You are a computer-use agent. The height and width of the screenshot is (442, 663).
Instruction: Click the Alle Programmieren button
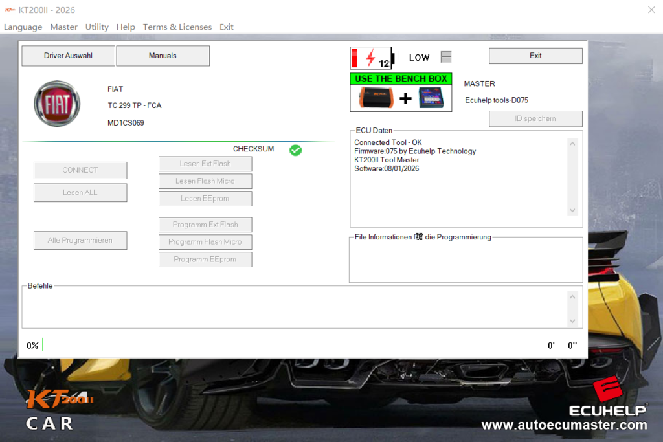(x=80, y=241)
